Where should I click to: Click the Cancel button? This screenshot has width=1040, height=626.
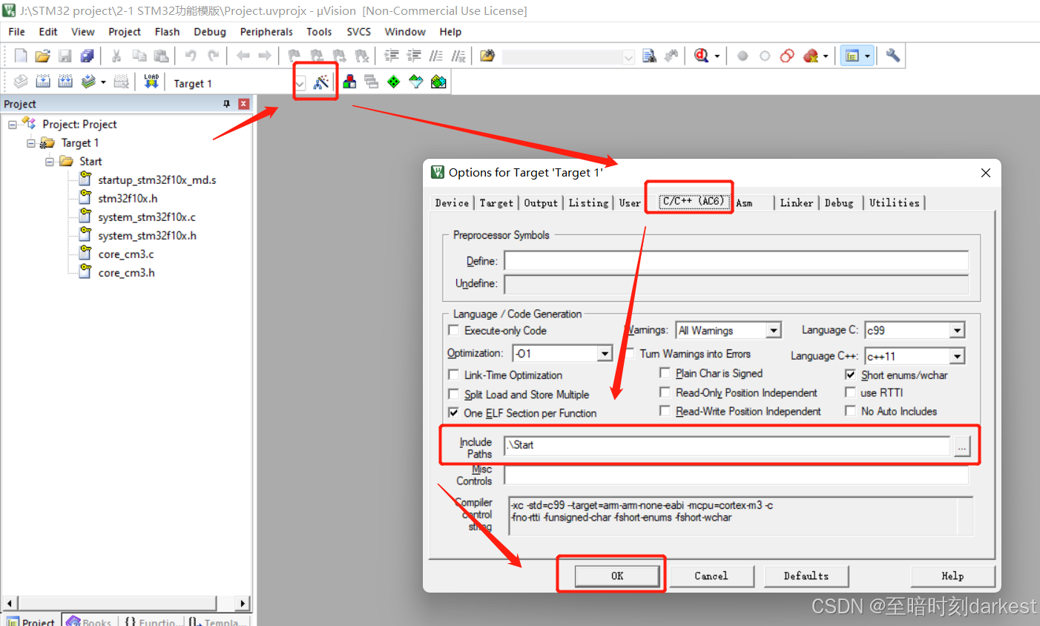point(711,576)
